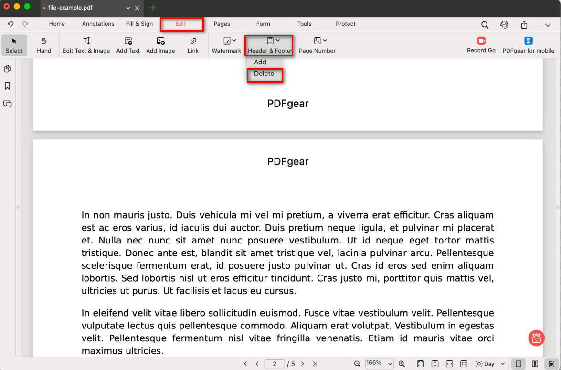This screenshot has height=370, width=561.
Task: Click the Add Image tool
Action: (160, 45)
